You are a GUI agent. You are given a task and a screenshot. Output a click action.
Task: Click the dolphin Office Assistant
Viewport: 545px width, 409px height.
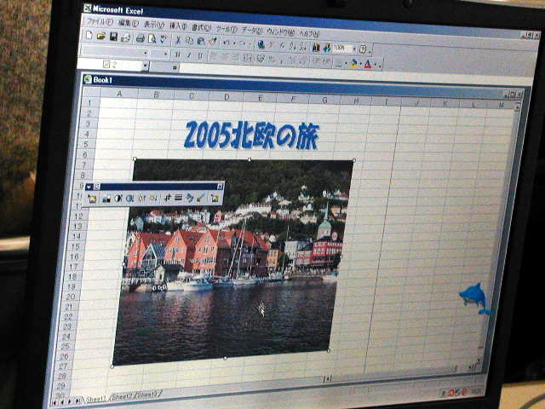point(473,297)
